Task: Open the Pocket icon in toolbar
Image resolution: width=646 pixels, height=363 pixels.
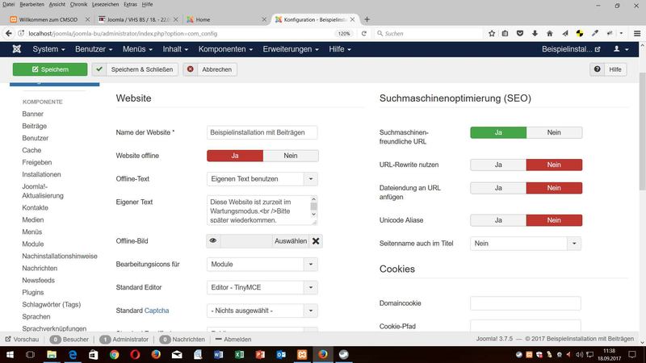Action: click(520, 33)
